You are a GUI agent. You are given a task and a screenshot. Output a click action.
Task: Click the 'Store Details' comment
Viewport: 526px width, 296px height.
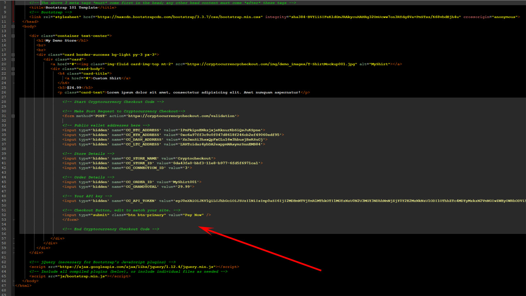(x=88, y=154)
